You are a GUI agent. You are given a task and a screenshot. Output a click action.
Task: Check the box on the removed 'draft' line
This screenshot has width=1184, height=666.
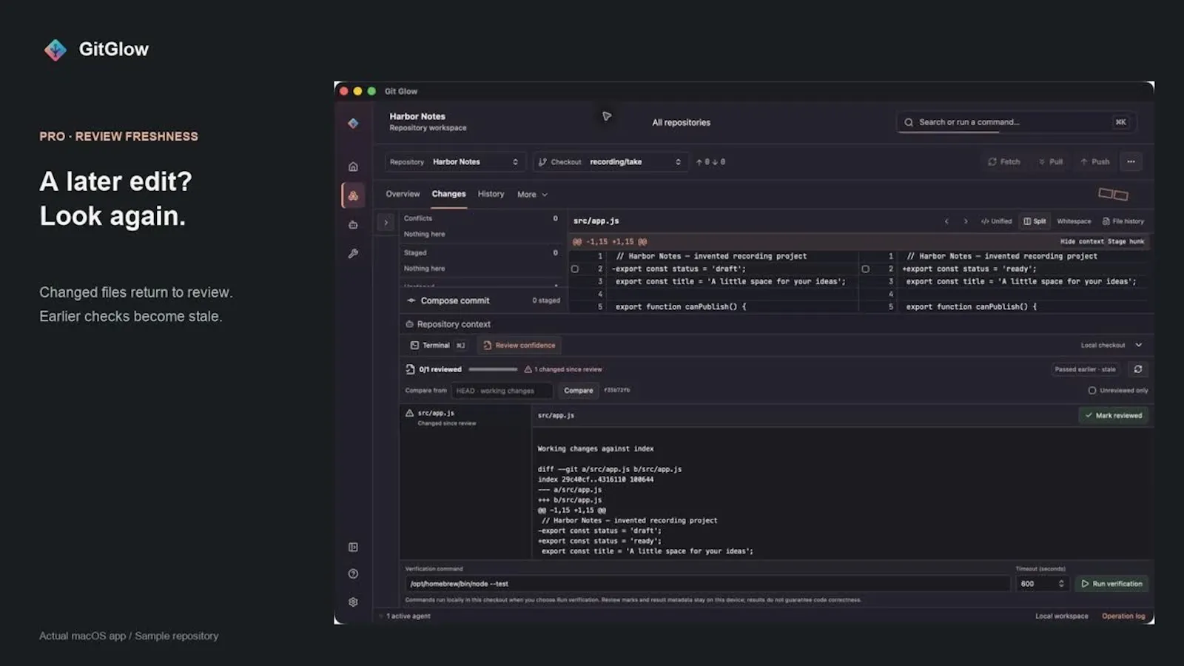click(574, 269)
